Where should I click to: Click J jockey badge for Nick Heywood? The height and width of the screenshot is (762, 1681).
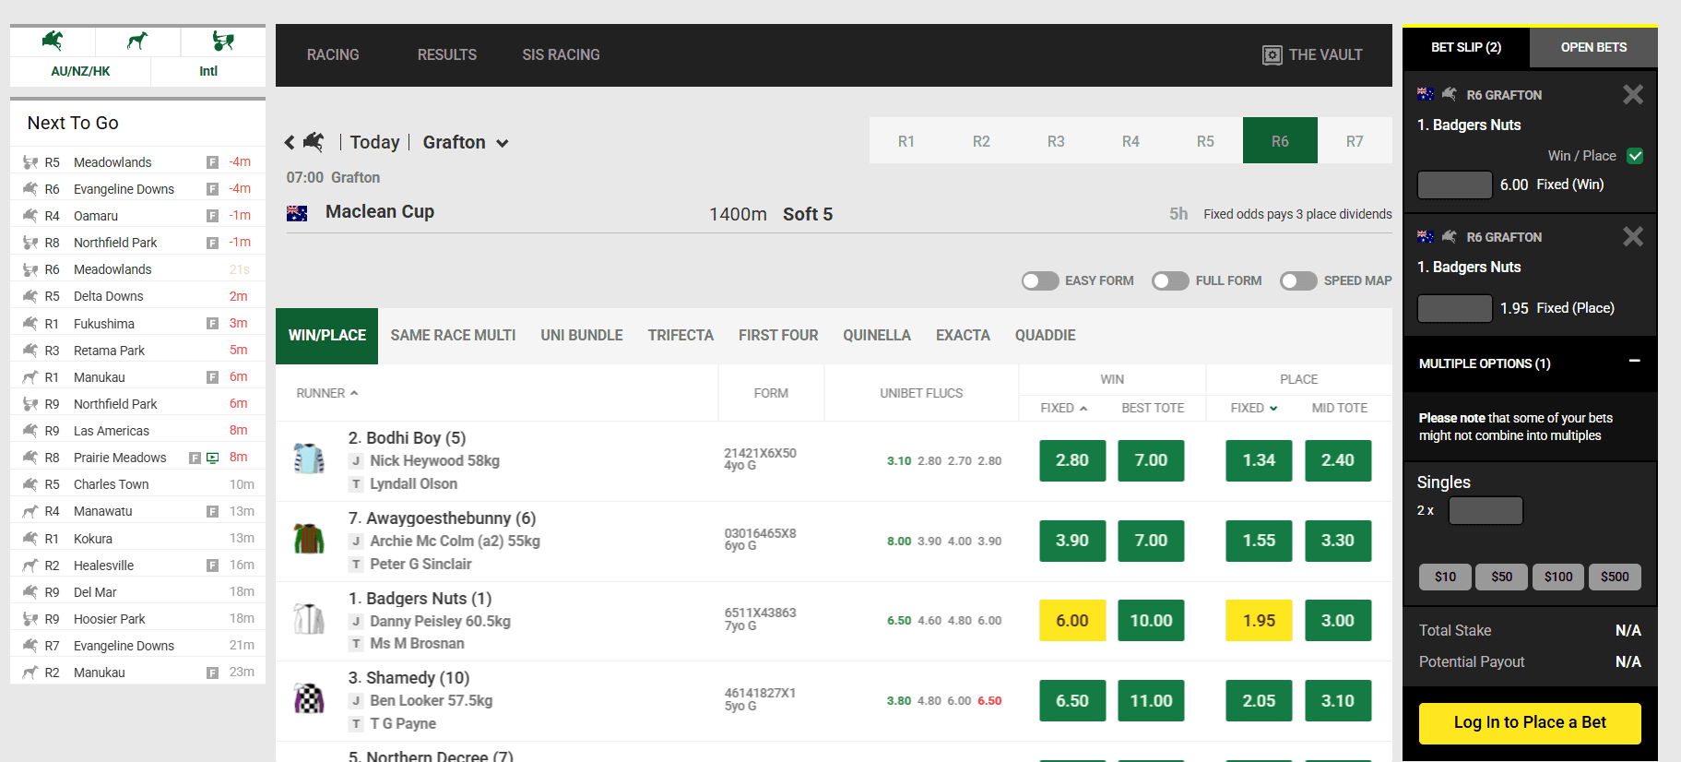tap(356, 461)
